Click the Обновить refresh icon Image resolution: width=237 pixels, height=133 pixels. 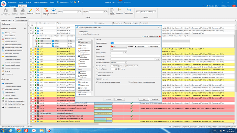pyautogui.click(x=53, y=10)
